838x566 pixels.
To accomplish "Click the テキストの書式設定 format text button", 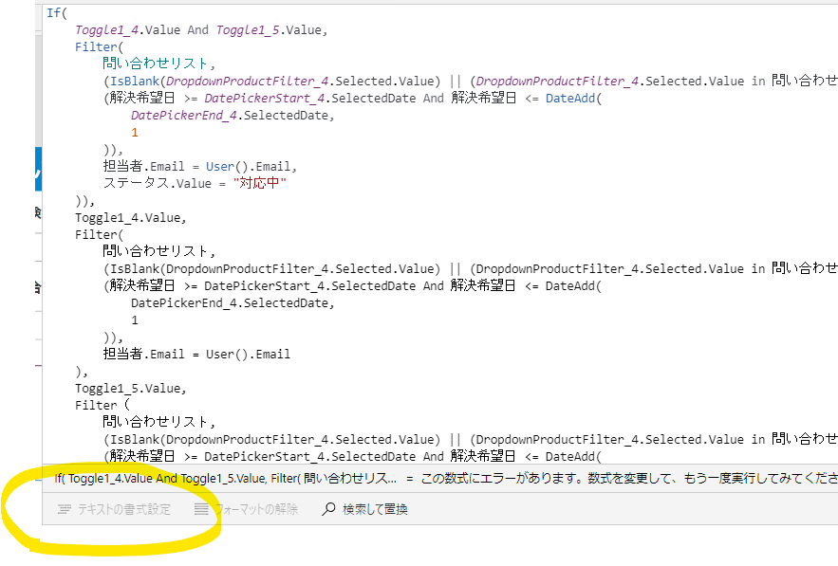I will pyautogui.click(x=114, y=509).
